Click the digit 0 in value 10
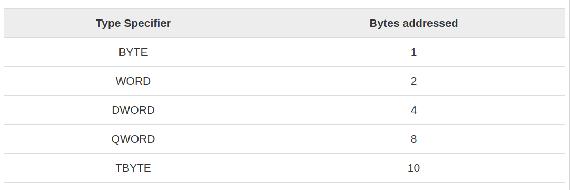 (x=417, y=168)
